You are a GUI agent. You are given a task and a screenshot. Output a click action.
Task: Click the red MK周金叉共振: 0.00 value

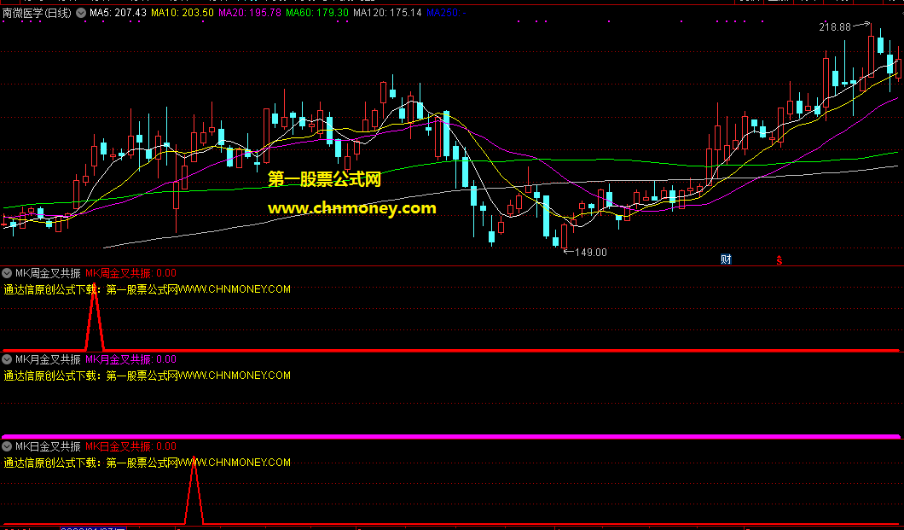130,273
